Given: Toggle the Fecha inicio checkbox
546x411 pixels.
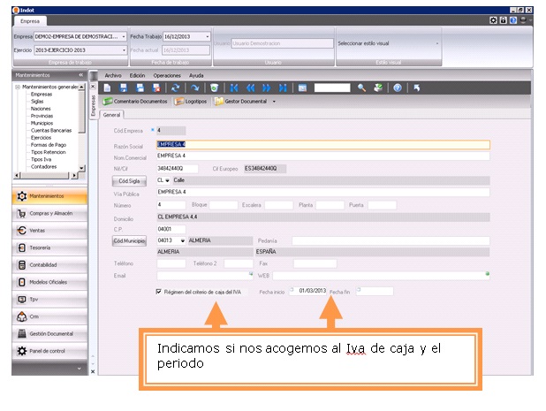Looking at the screenshot, I should click(x=292, y=291).
